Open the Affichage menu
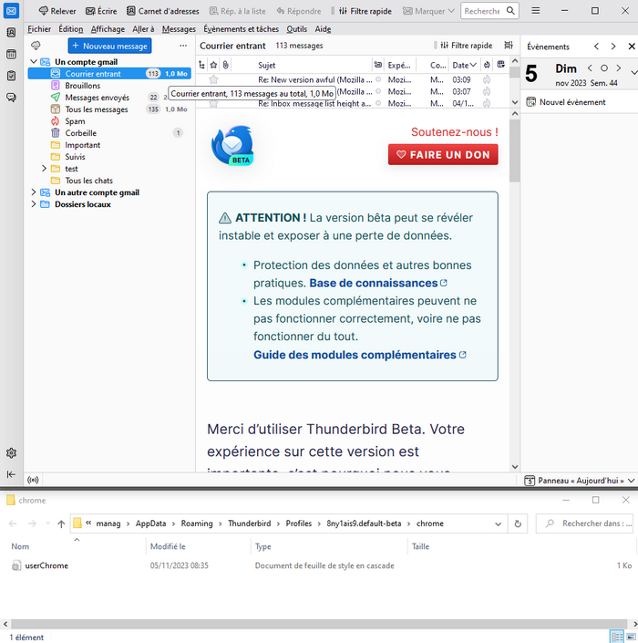The width and height of the screenshot is (638, 643). 108,29
